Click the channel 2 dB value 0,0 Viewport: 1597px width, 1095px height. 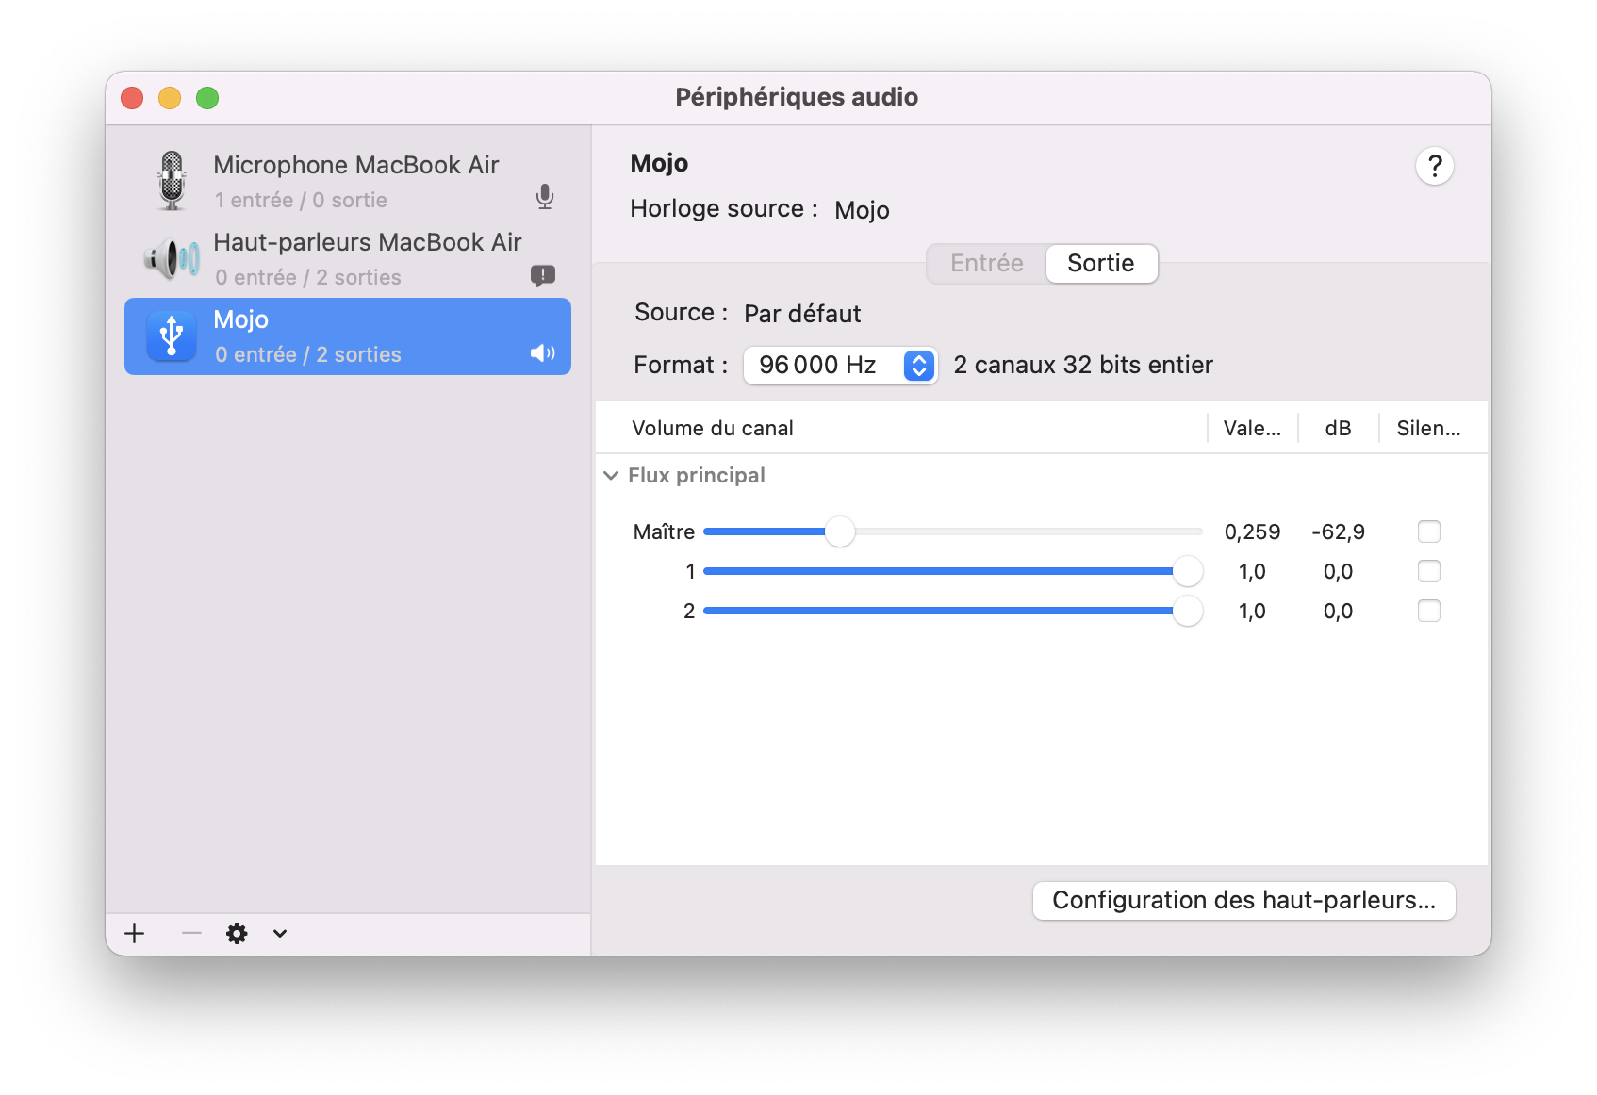(x=1338, y=612)
